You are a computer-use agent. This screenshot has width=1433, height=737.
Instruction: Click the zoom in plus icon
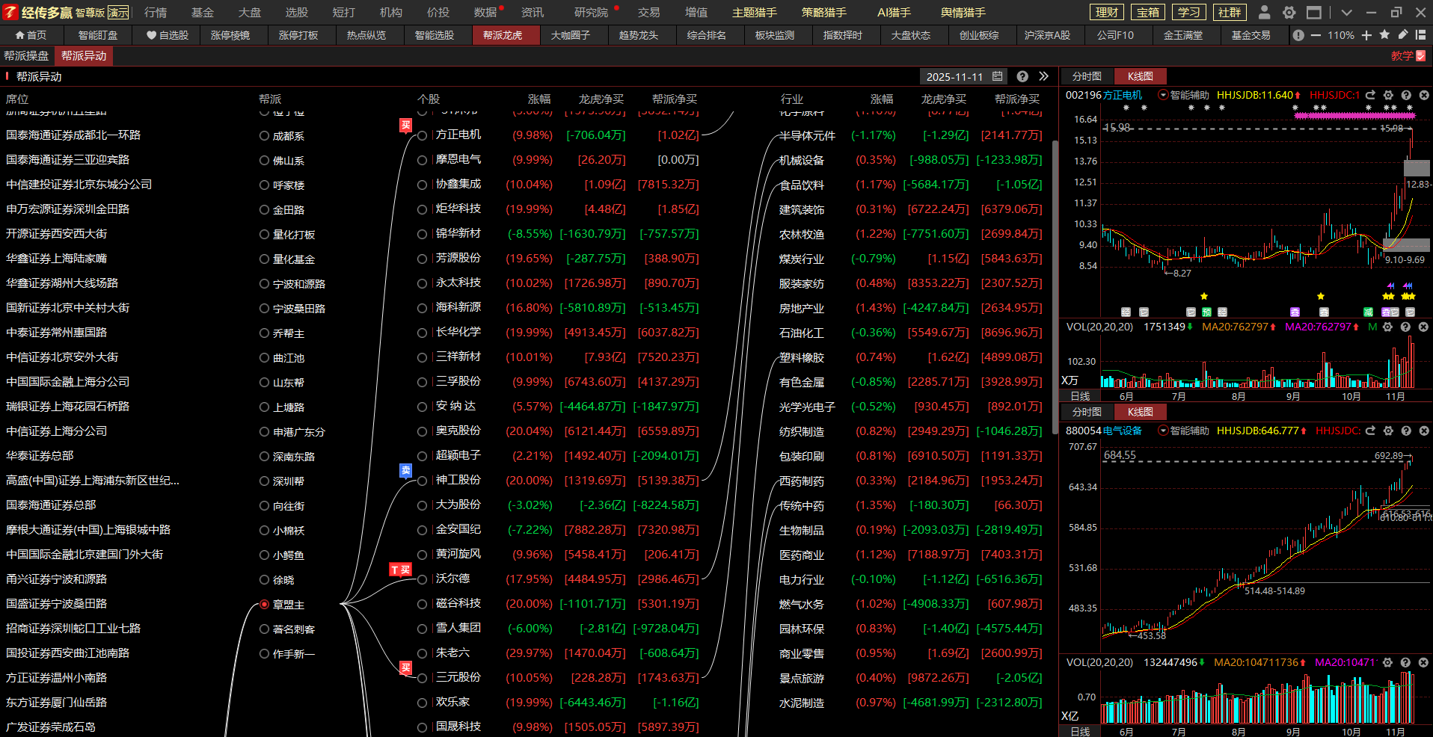(x=1366, y=35)
